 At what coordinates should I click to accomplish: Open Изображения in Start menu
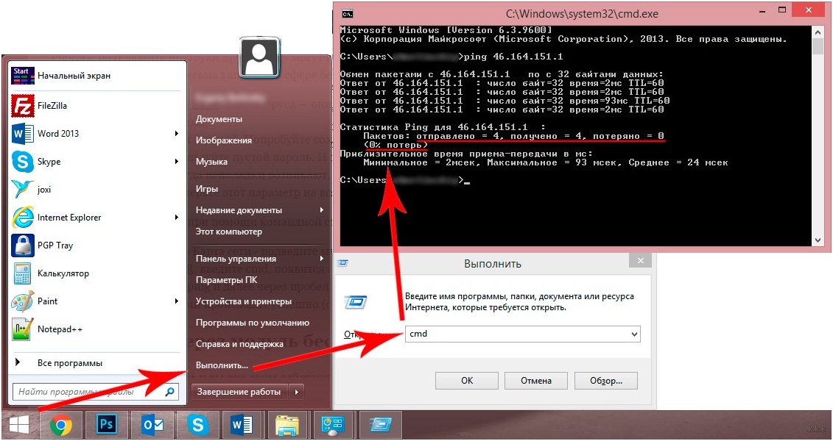click(x=224, y=140)
